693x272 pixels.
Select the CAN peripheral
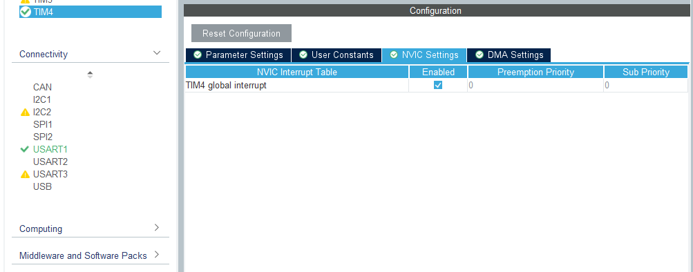[42, 88]
